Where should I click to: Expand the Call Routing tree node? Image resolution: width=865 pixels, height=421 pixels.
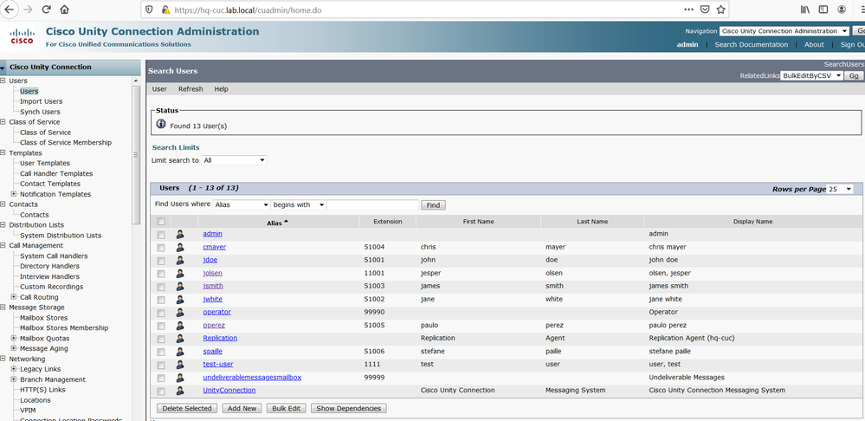tap(14, 297)
